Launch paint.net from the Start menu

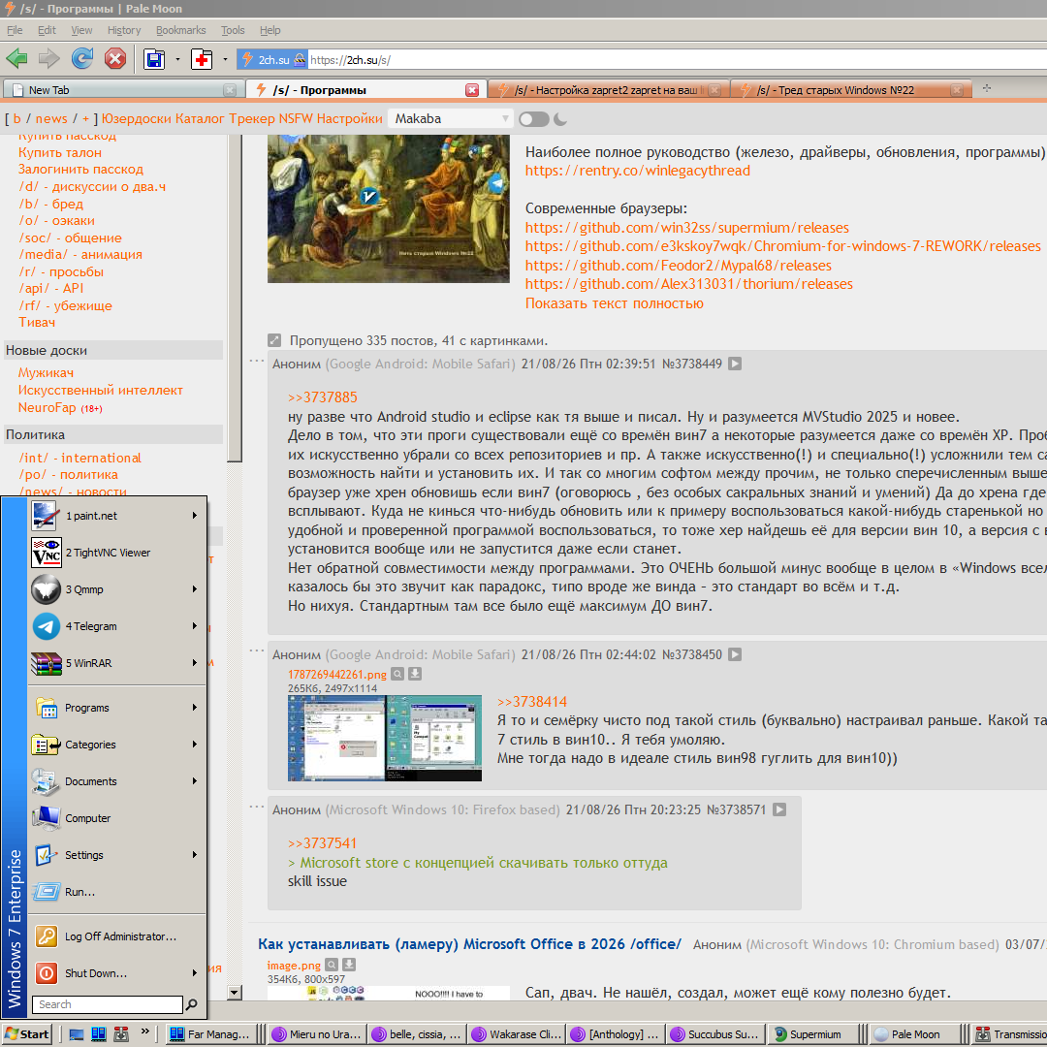click(x=117, y=516)
